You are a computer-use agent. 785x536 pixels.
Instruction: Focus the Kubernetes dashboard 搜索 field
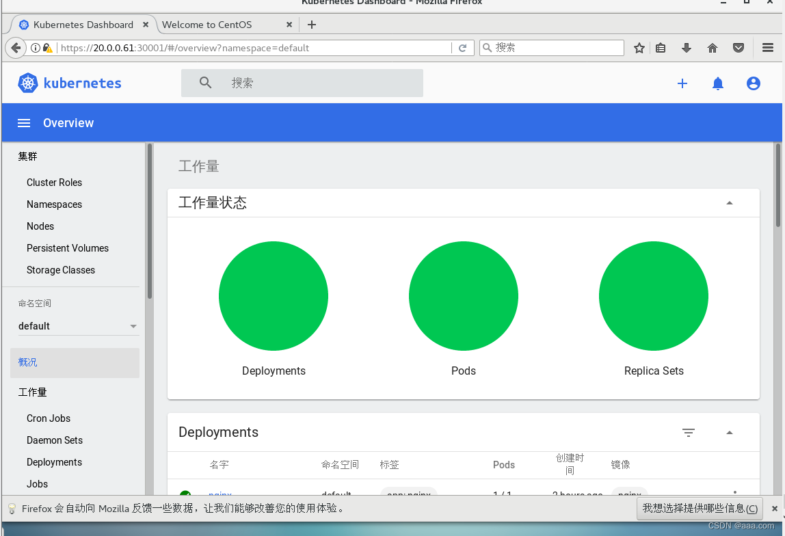click(302, 83)
